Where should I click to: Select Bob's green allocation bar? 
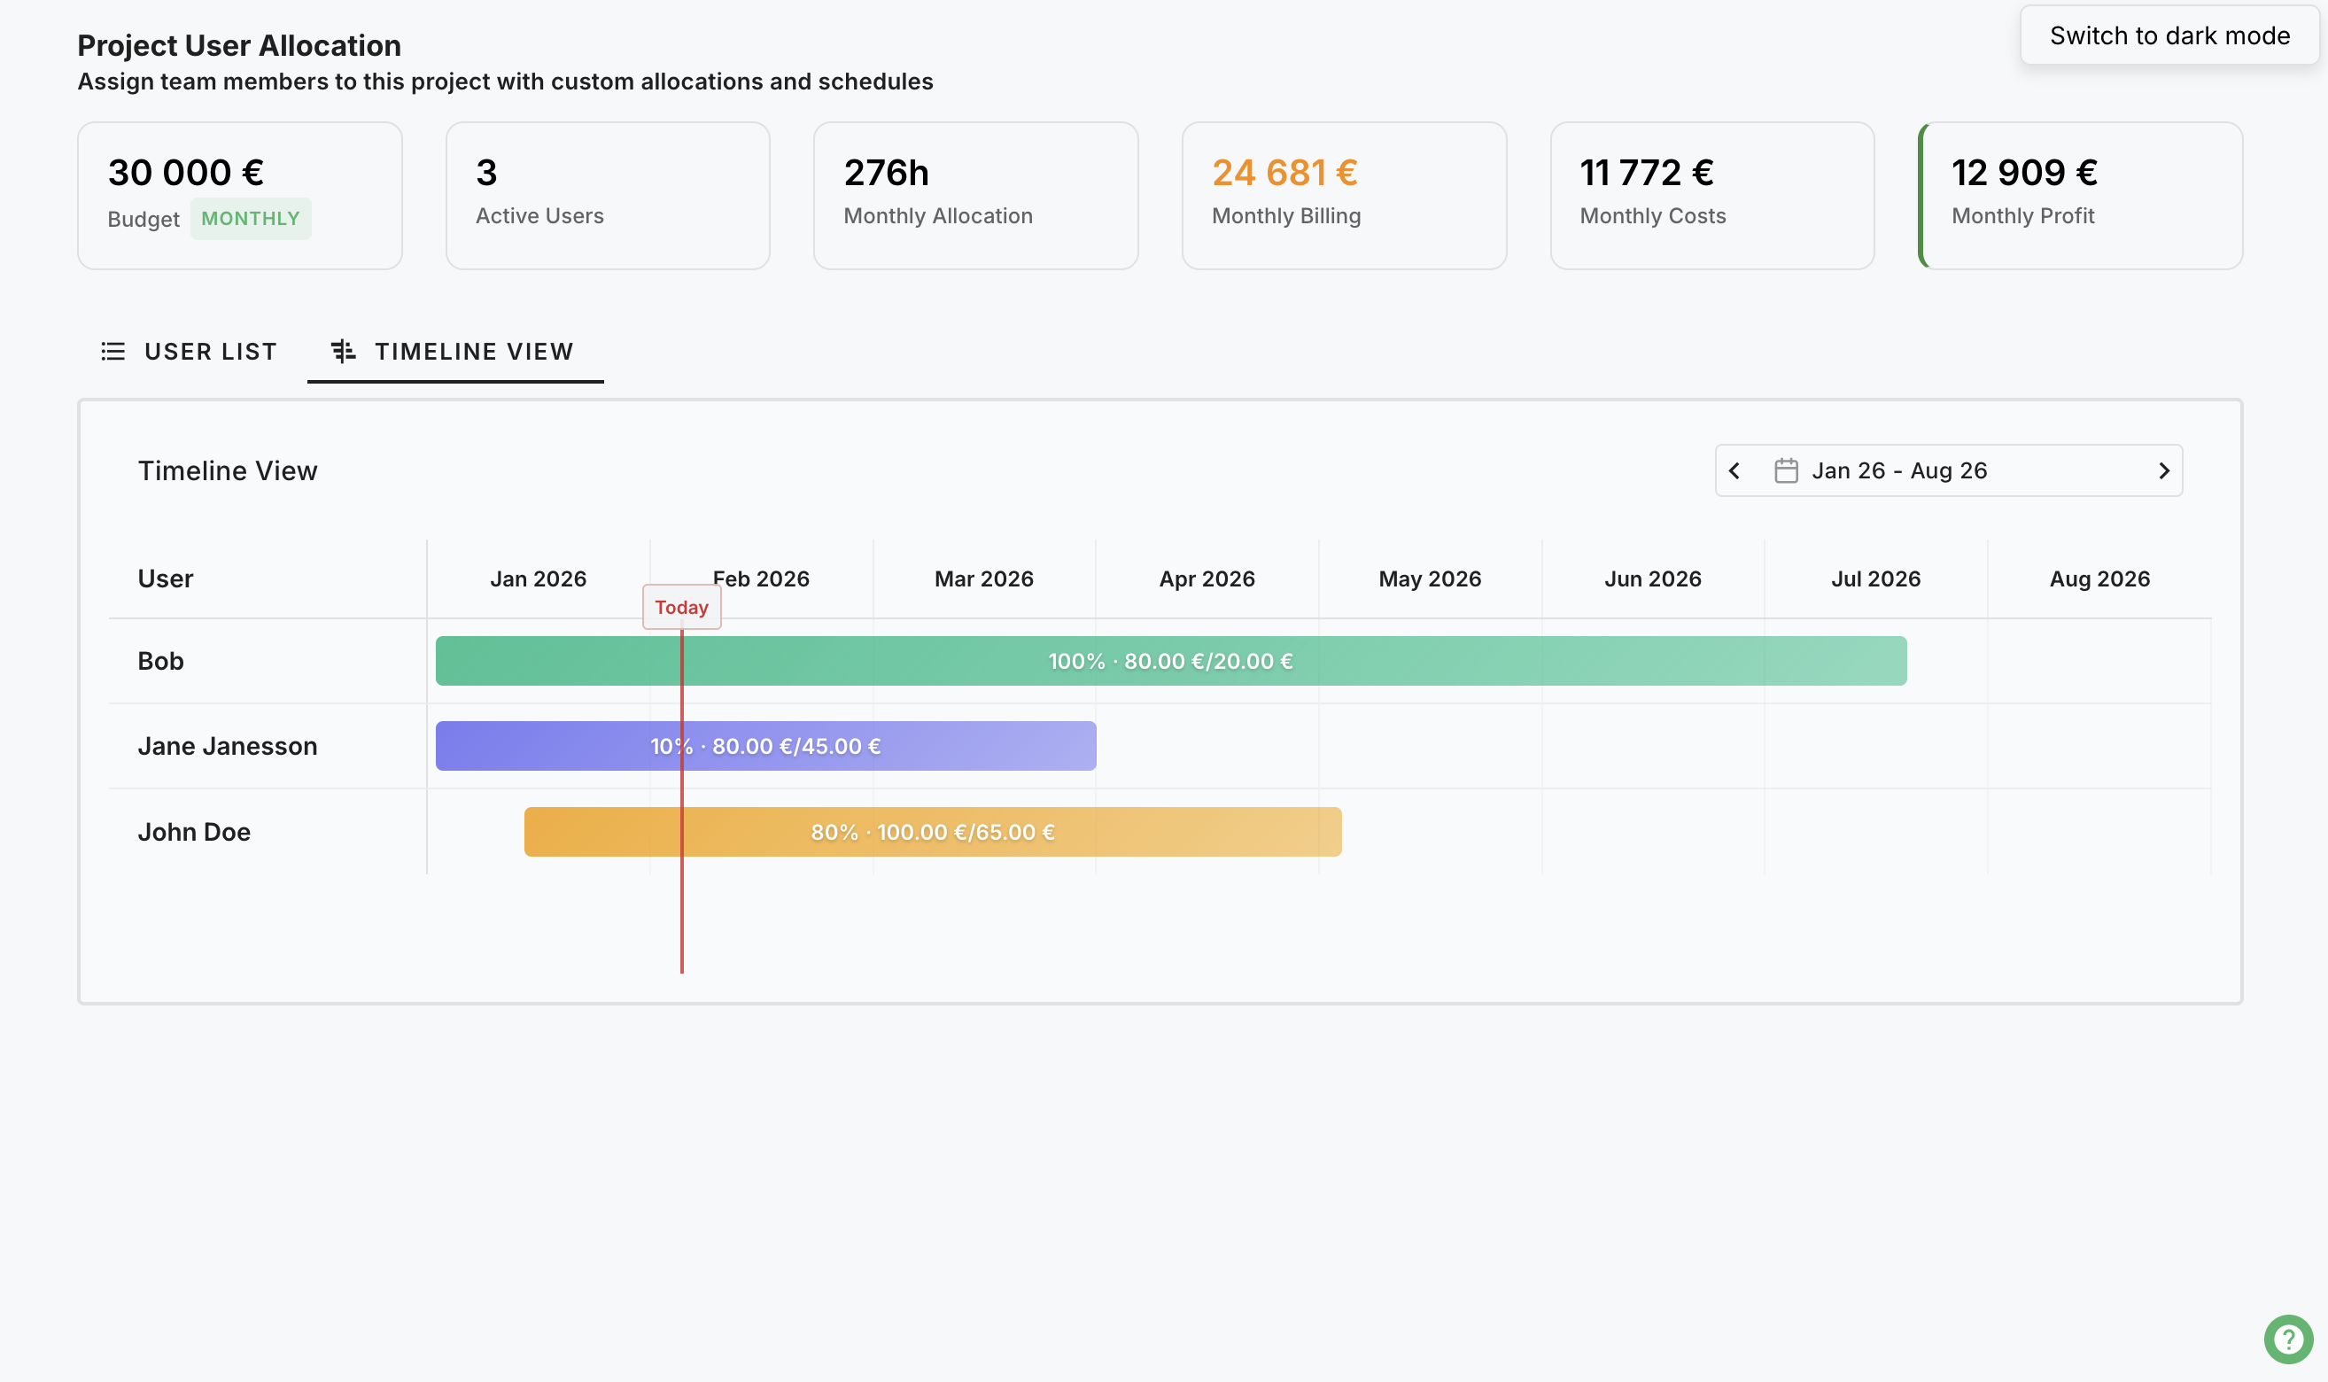[1169, 661]
